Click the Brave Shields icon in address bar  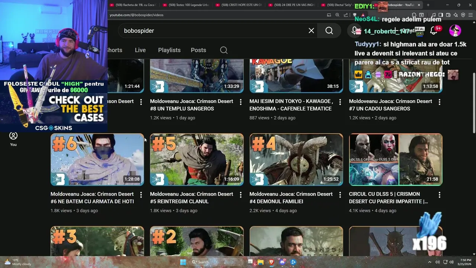(x=354, y=15)
